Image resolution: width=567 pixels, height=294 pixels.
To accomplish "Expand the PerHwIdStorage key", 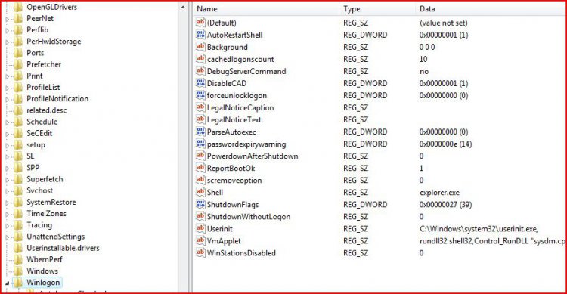I will click(8, 42).
